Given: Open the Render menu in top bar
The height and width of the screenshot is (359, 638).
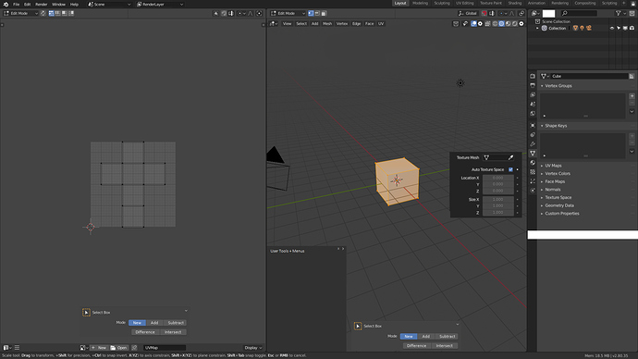Looking at the screenshot, I should pyautogui.click(x=41, y=4).
